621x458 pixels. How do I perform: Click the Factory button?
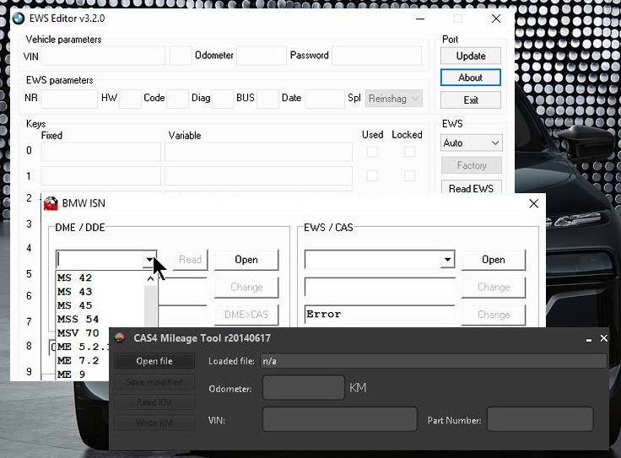[x=472, y=165]
